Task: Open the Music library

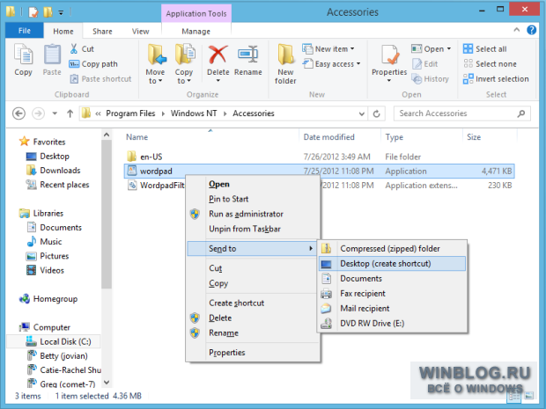Action: pyautogui.click(x=45, y=242)
